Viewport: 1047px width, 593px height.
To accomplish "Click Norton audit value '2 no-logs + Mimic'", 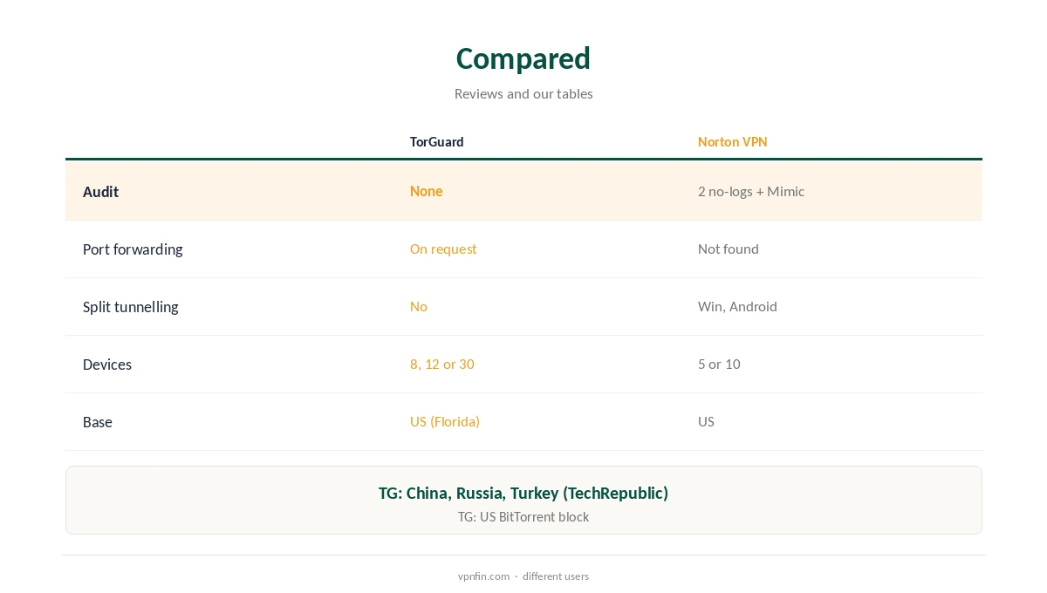I will (x=751, y=191).
